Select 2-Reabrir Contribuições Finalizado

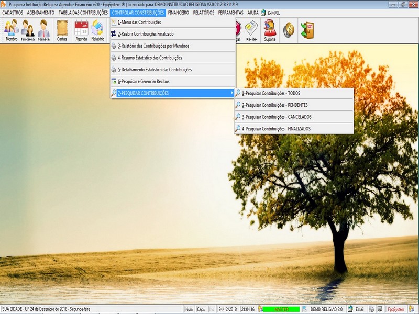[x=173, y=34]
